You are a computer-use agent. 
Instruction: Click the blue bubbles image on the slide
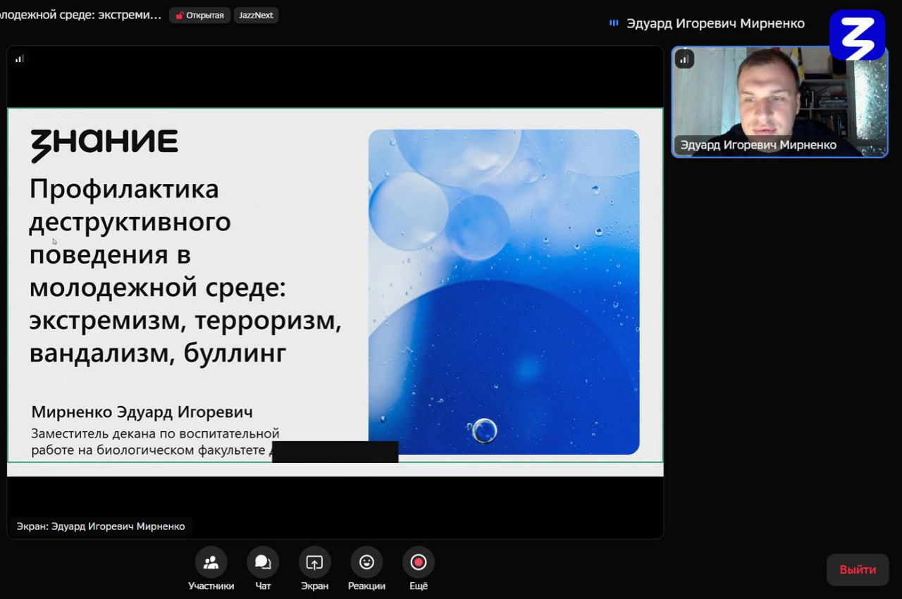click(x=504, y=292)
